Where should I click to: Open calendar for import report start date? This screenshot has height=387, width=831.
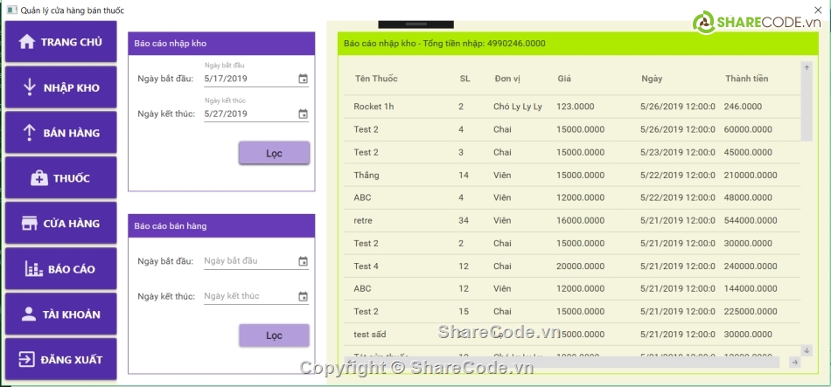click(x=303, y=79)
